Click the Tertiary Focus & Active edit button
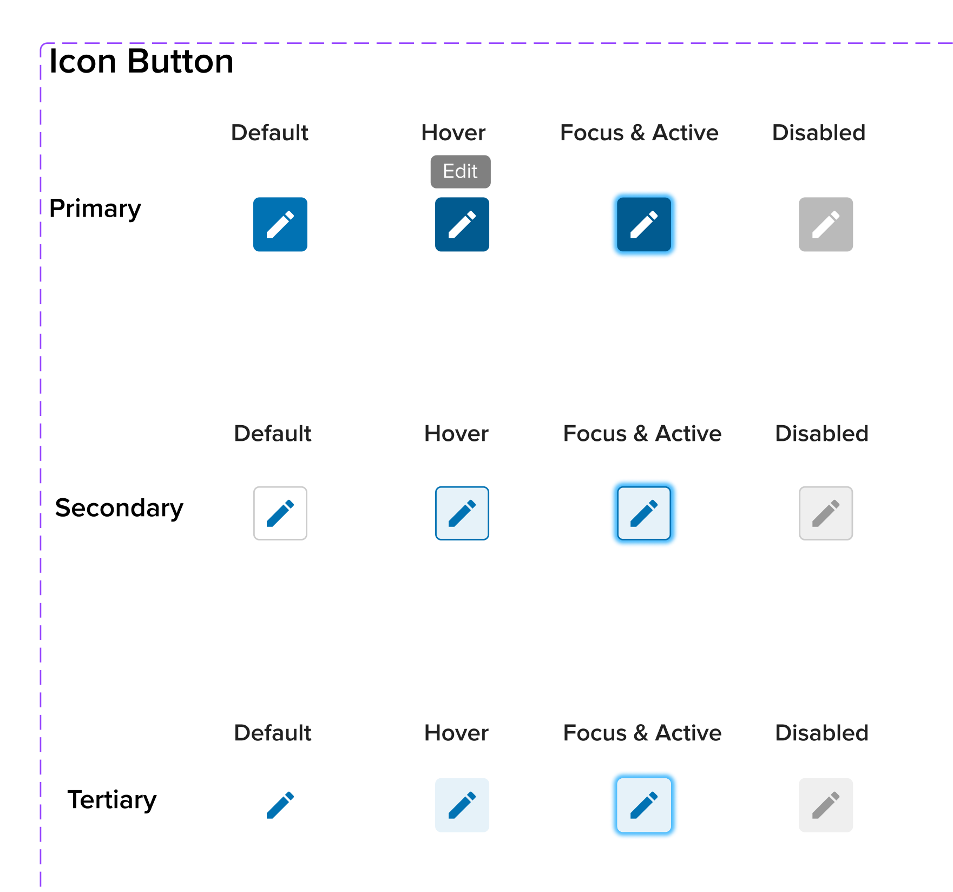 pos(644,805)
